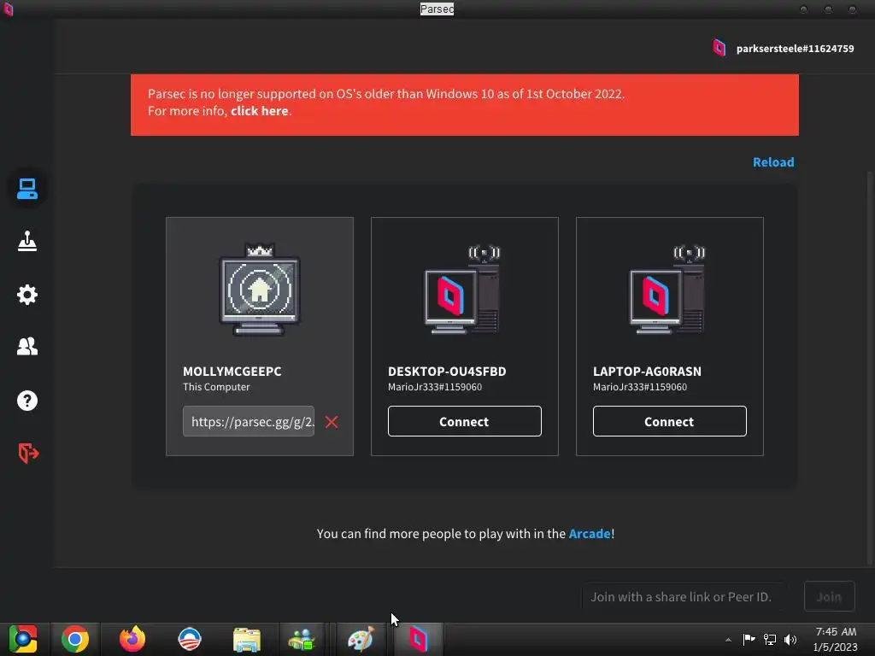The height and width of the screenshot is (656, 875).
Task: Open File Explorer folder on taskbar
Action: 247,640
